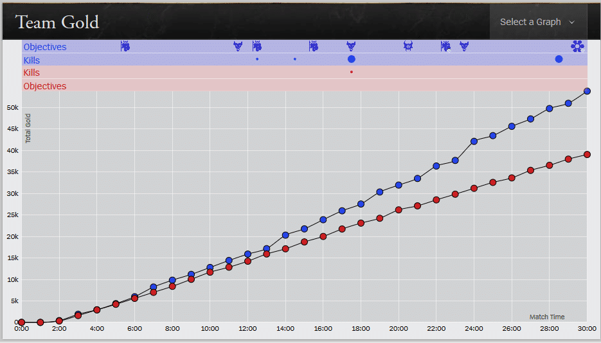Click the blue demon-head objective icon near 11:30
The width and height of the screenshot is (601, 343).
[238, 46]
